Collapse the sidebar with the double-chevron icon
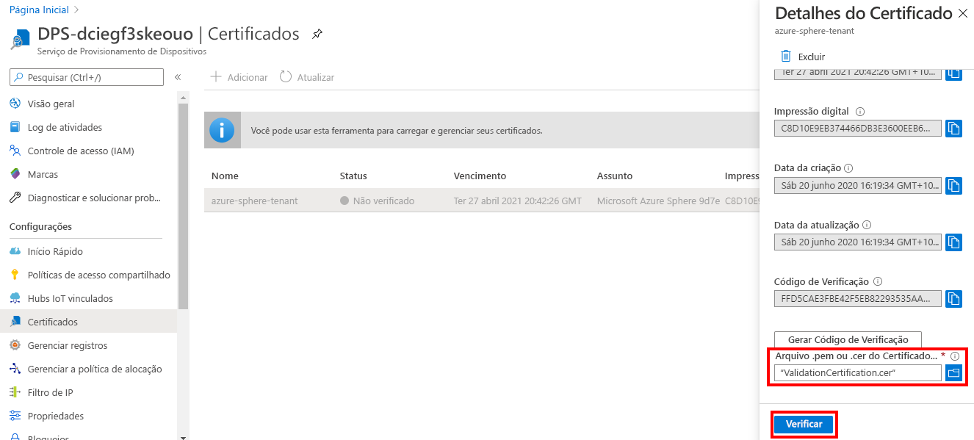The image size is (974, 440). [x=178, y=77]
